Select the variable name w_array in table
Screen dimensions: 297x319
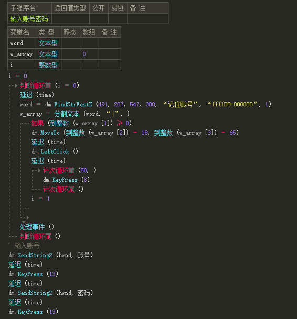click(22, 54)
